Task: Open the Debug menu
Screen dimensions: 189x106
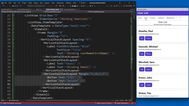Action: (35, 3)
